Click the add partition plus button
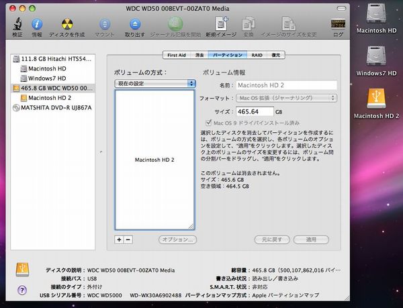The width and height of the screenshot is (403, 308). 119,240
